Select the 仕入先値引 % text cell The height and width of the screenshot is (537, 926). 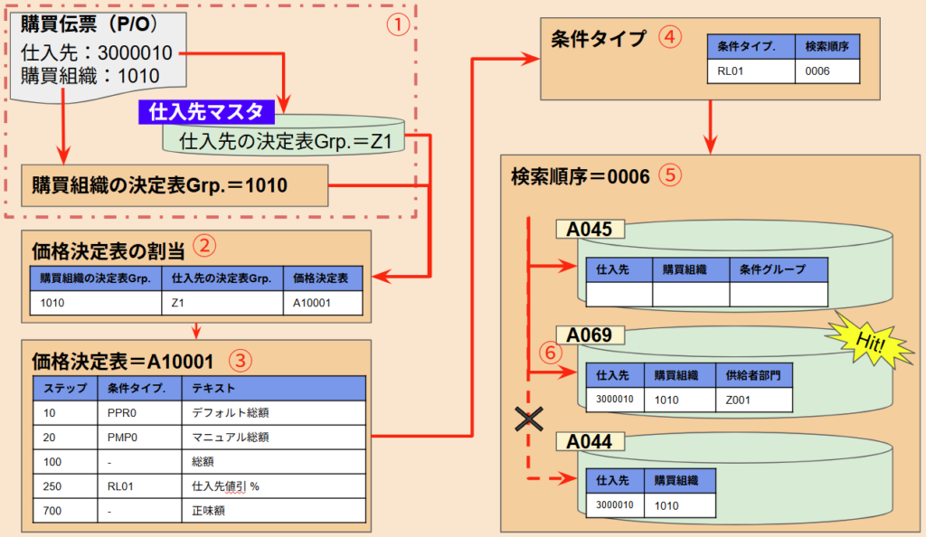[x=273, y=486]
